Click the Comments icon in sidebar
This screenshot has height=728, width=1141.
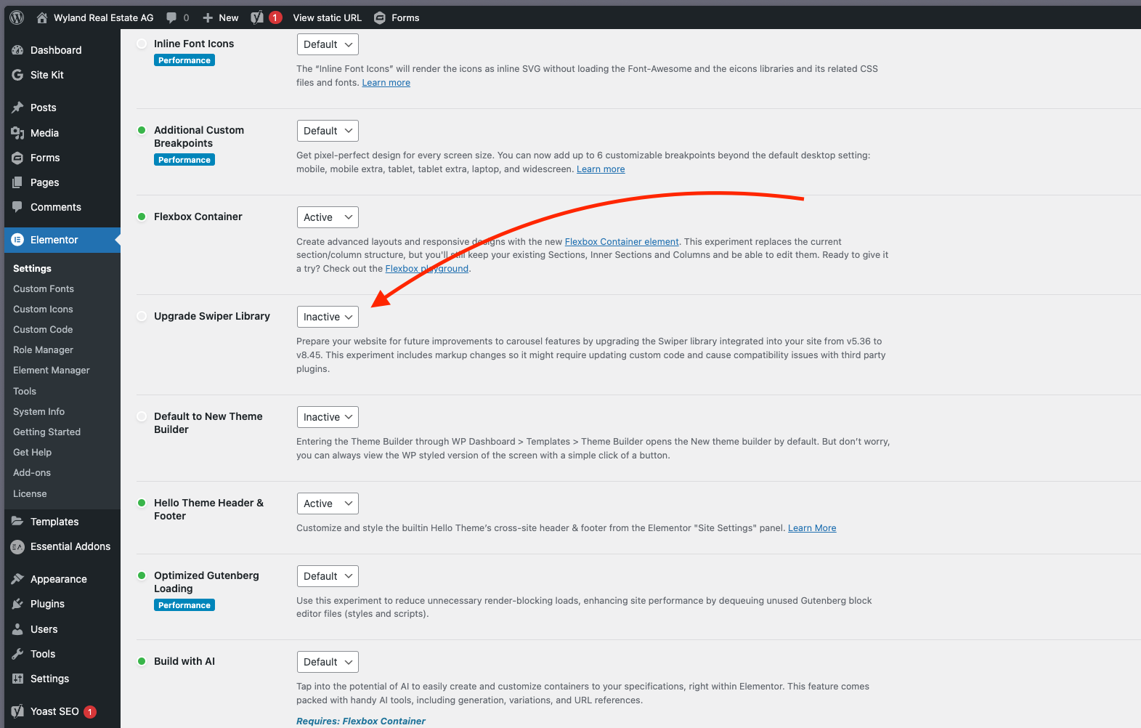(x=18, y=207)
